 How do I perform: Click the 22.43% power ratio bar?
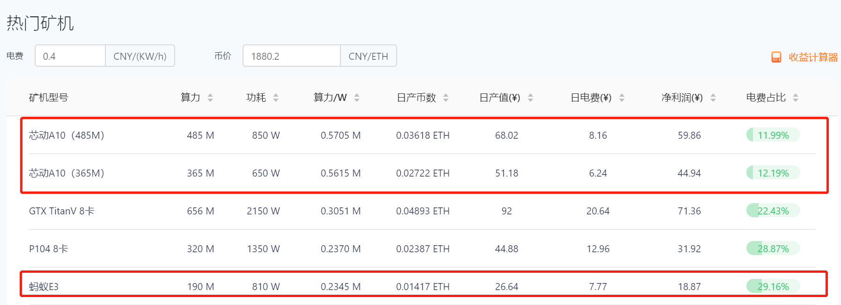click(x=773, y=211)
